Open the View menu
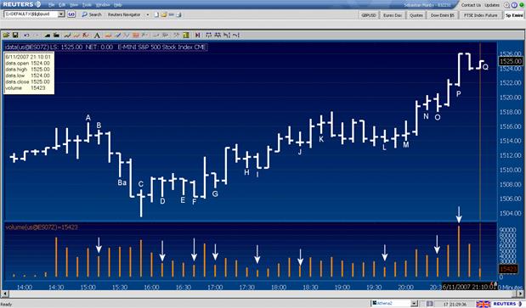The width and height of the screenshot is (526, 308). click(74, 5)
